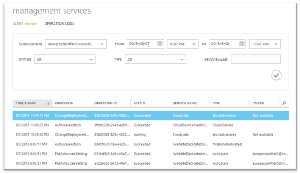
Task: Select the row stamped 8/7/2013 10:59:32 PM
Action: [x=151, y=135]
